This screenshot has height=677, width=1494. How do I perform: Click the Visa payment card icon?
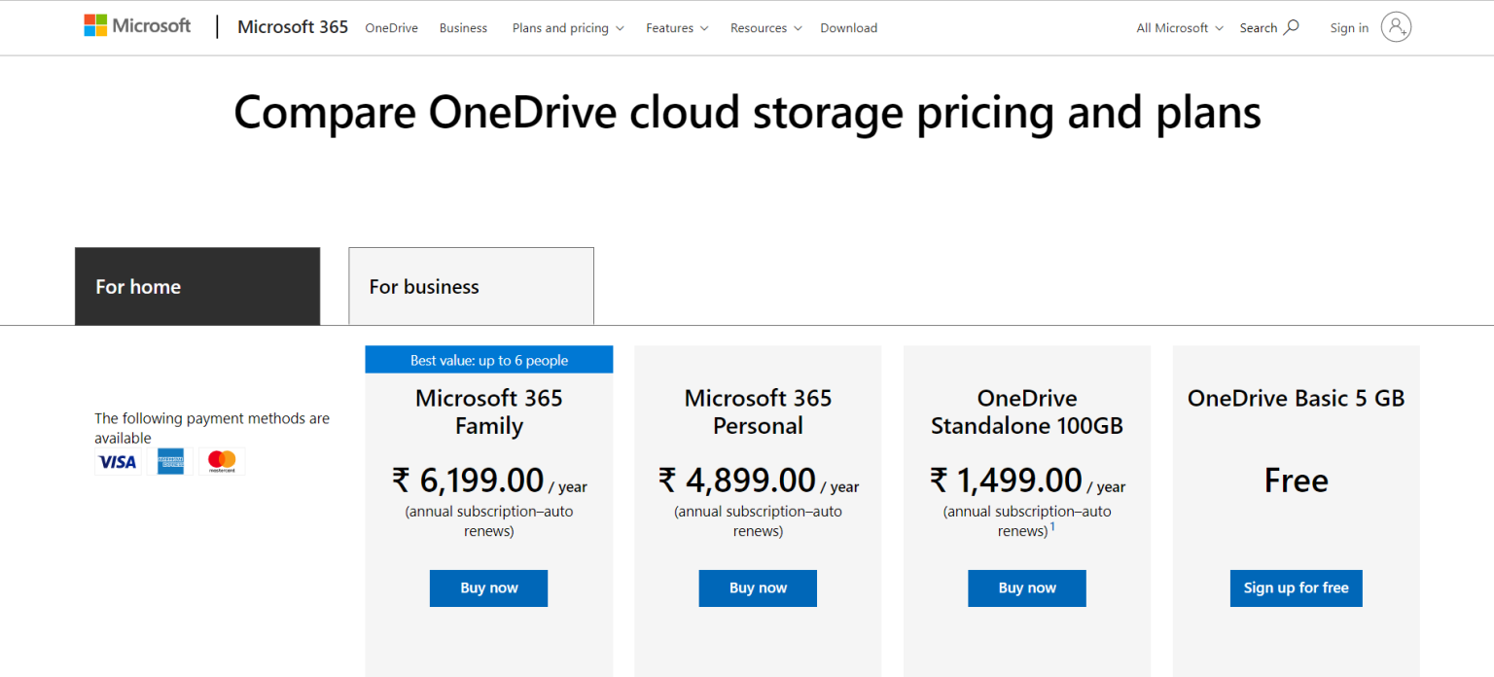coord(118,462)
